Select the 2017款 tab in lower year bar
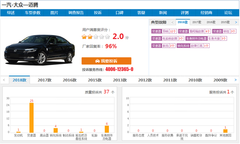240x144 pixels. (x=45, y=80)
